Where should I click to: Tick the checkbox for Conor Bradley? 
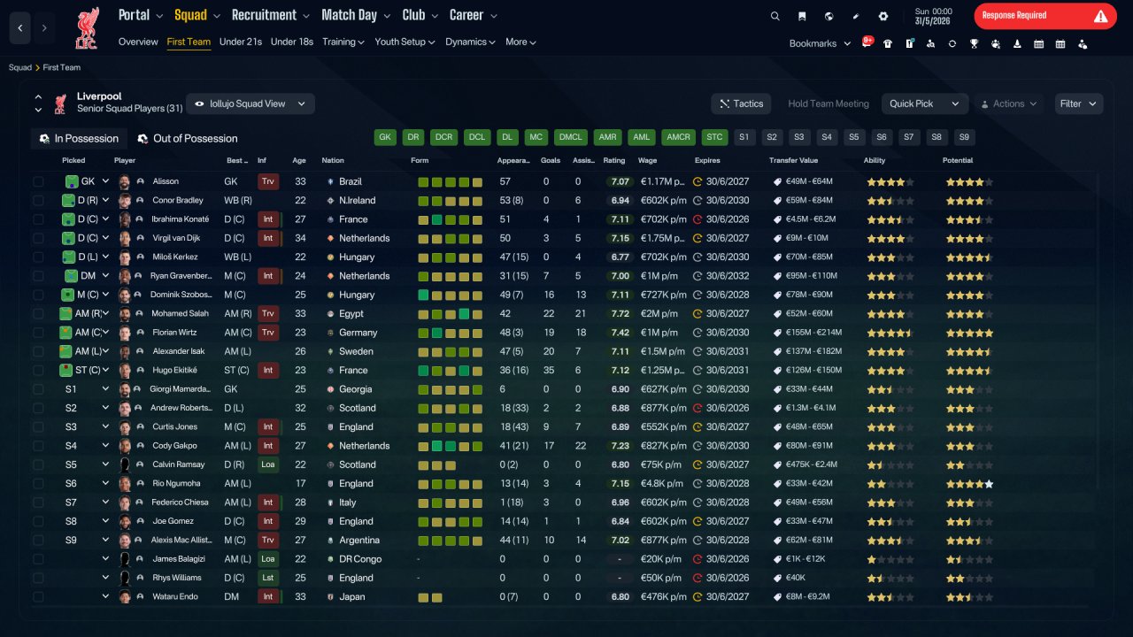pos(38,201)
